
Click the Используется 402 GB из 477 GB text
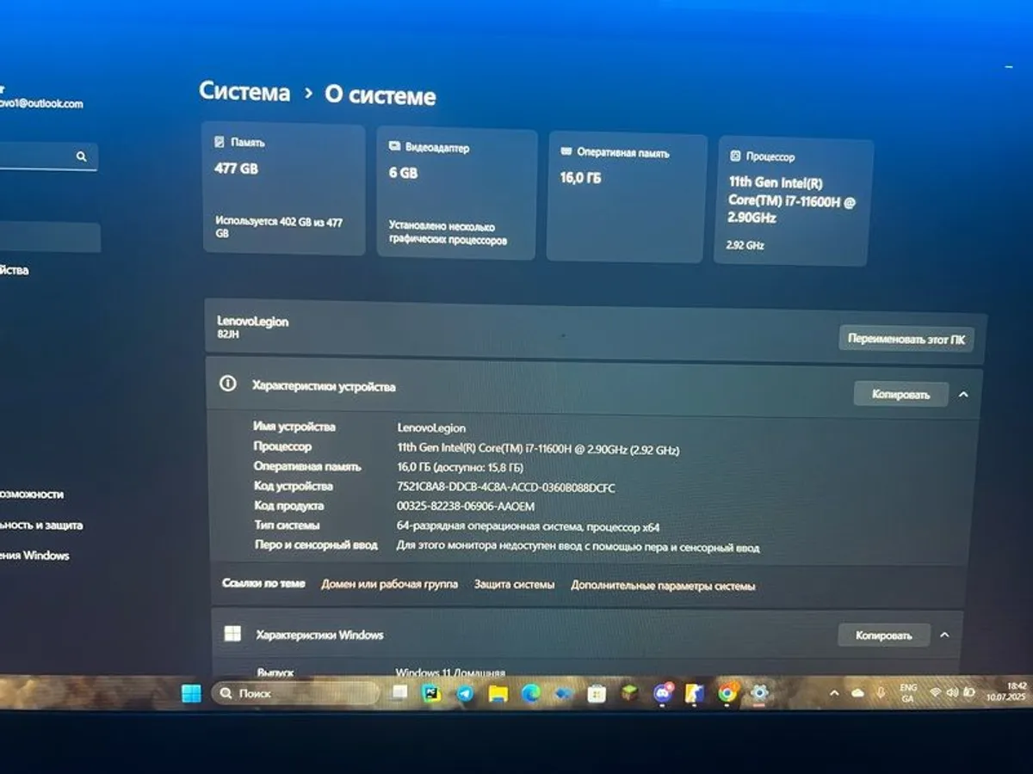click(279, 227)
